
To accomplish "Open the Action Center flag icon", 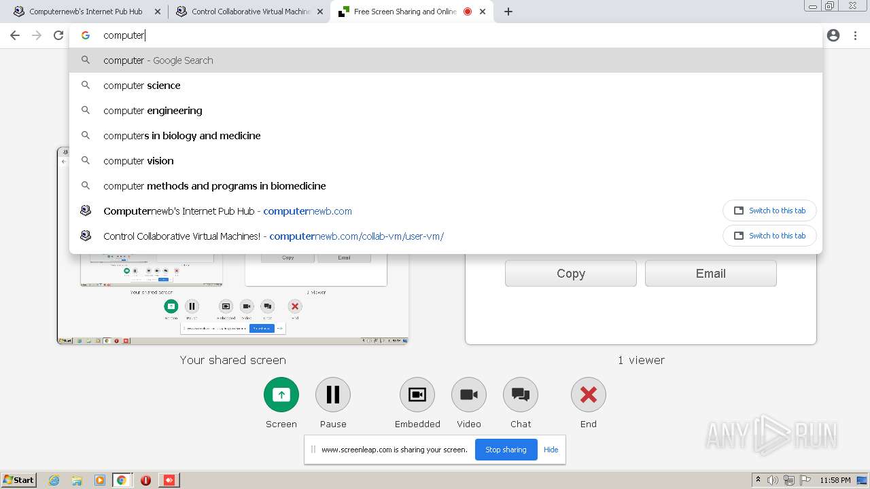I will coord(805,480).
